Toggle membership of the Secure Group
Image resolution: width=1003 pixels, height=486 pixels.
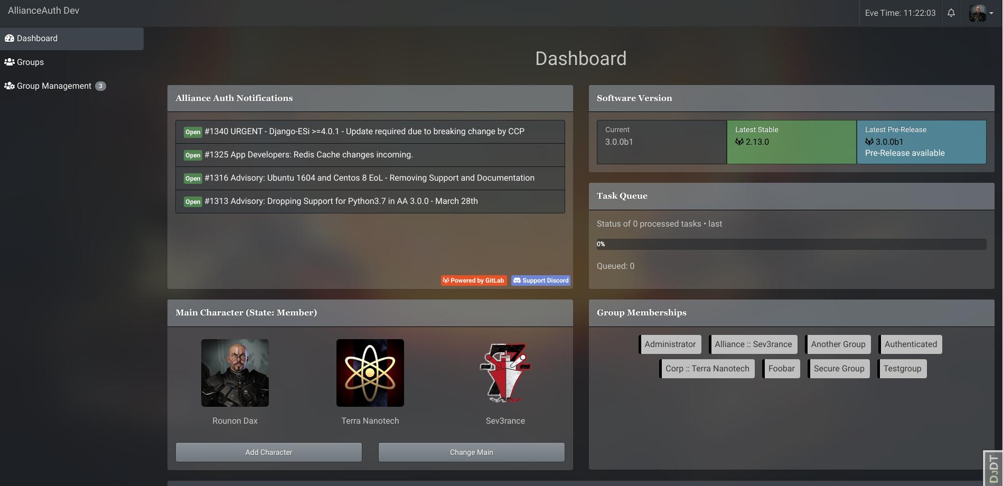pyautogui.click(x=839, y=368)
